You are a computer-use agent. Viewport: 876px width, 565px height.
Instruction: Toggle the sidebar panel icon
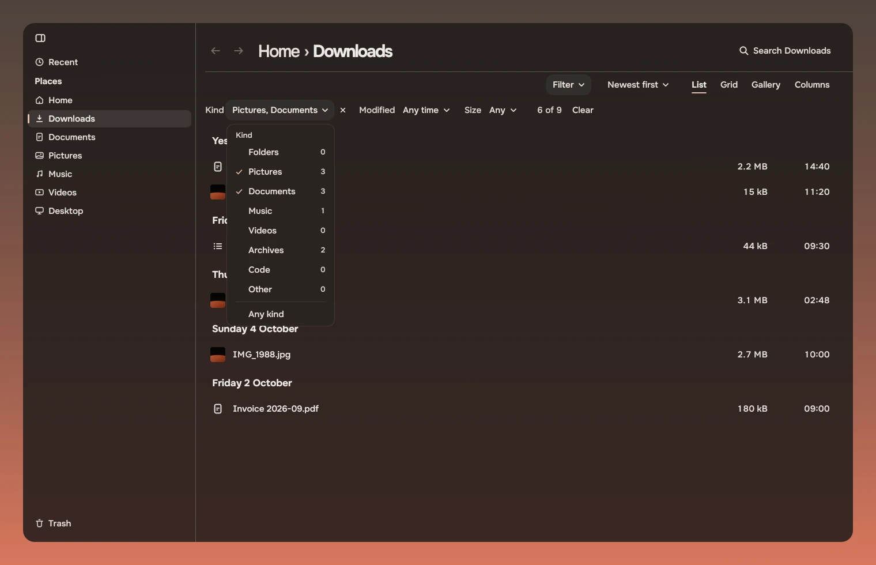coord(40,38)
